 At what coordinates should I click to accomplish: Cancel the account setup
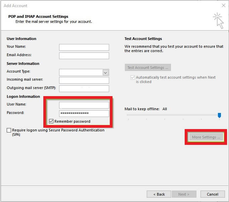[212, 194]
